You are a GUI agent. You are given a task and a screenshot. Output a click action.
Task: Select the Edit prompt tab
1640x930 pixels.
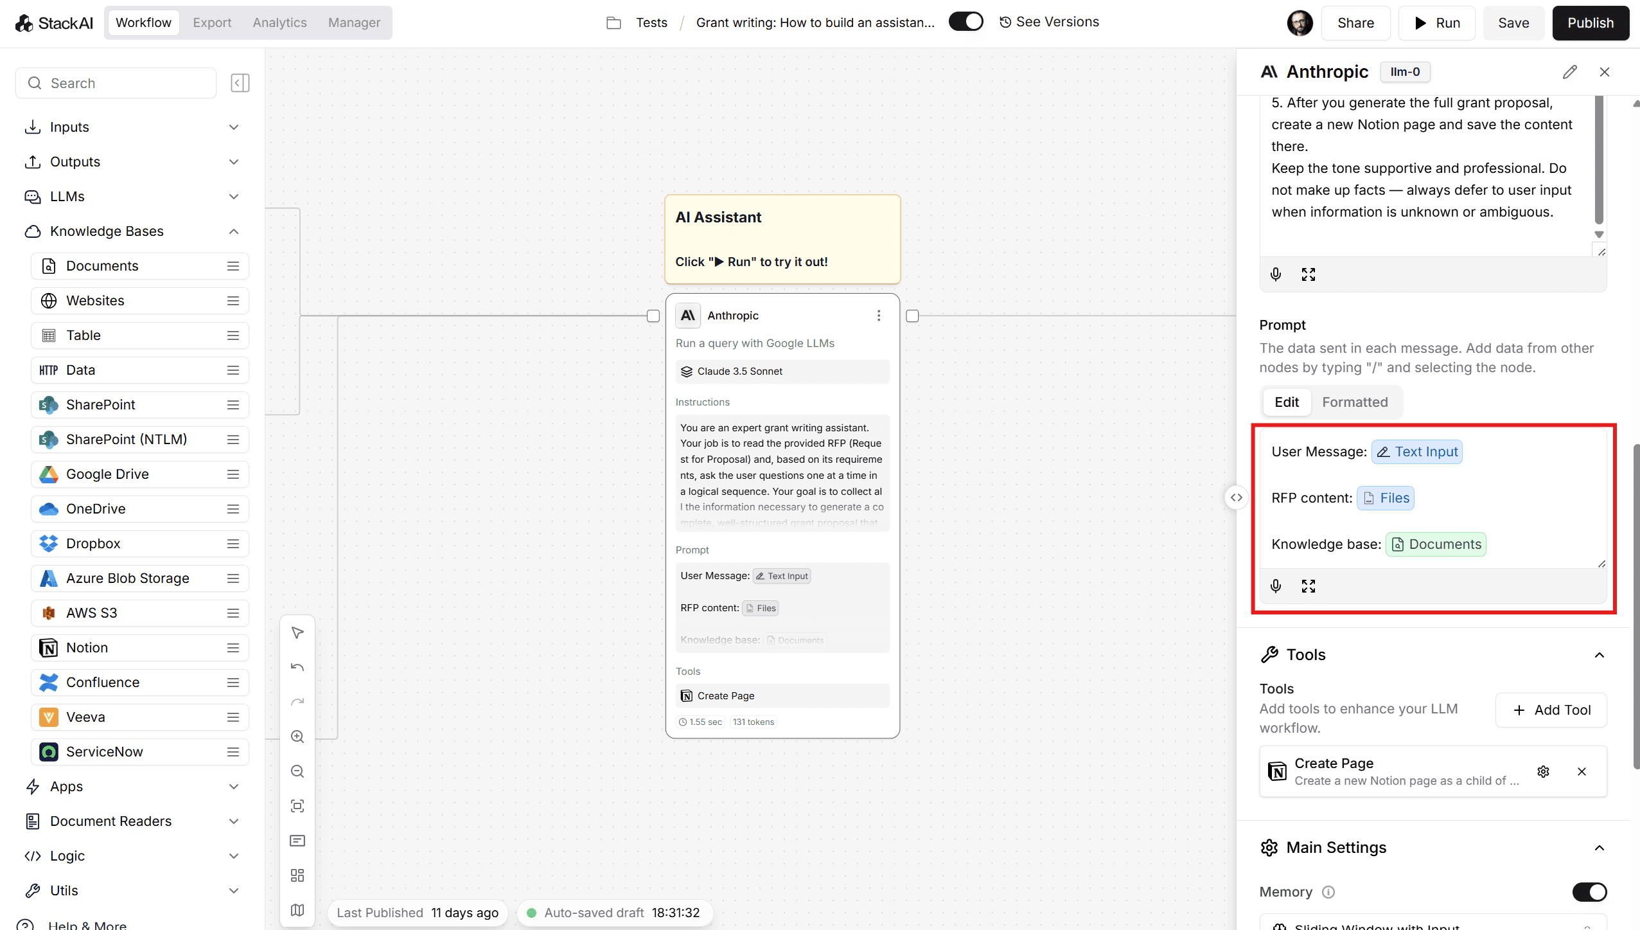pos(1287,402)
